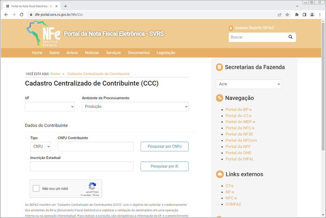Click the search magnifier icon
The image size is (326, 218).
pos(291,37)
